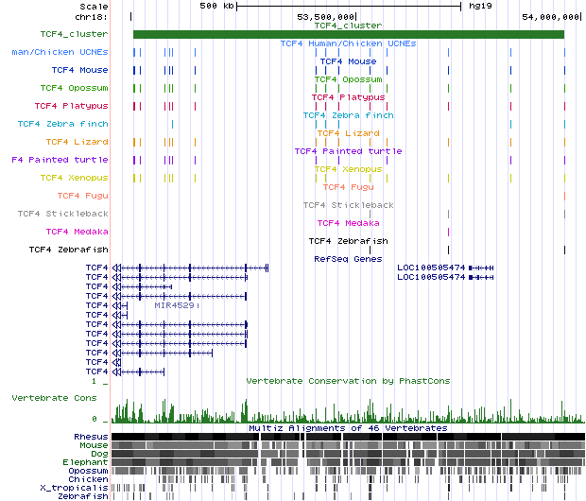Click Multiz Alignments of 46 Vertebrates title
This screenshot has width=586, height=501.
[x=348, y=428]
